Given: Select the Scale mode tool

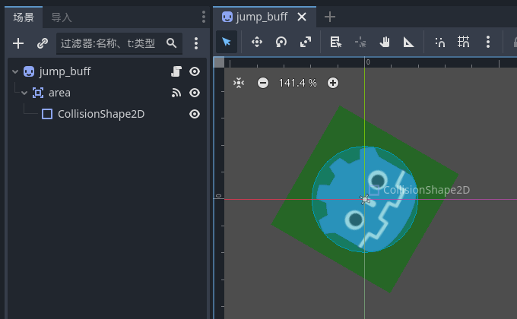Looking at the screenshot, I should [x=306, y=43].
